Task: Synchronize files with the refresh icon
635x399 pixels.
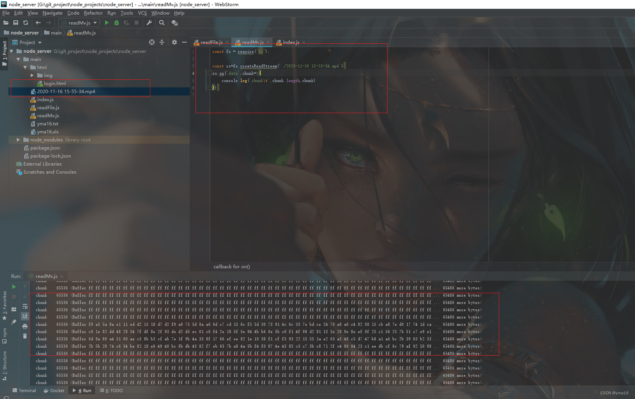Action: point(26,23)
